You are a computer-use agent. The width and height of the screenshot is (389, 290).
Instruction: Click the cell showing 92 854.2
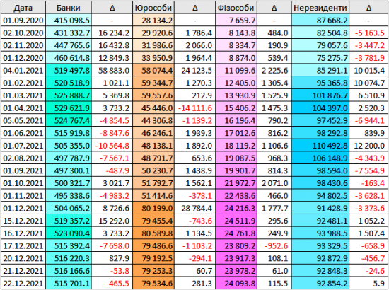[320, 283]
